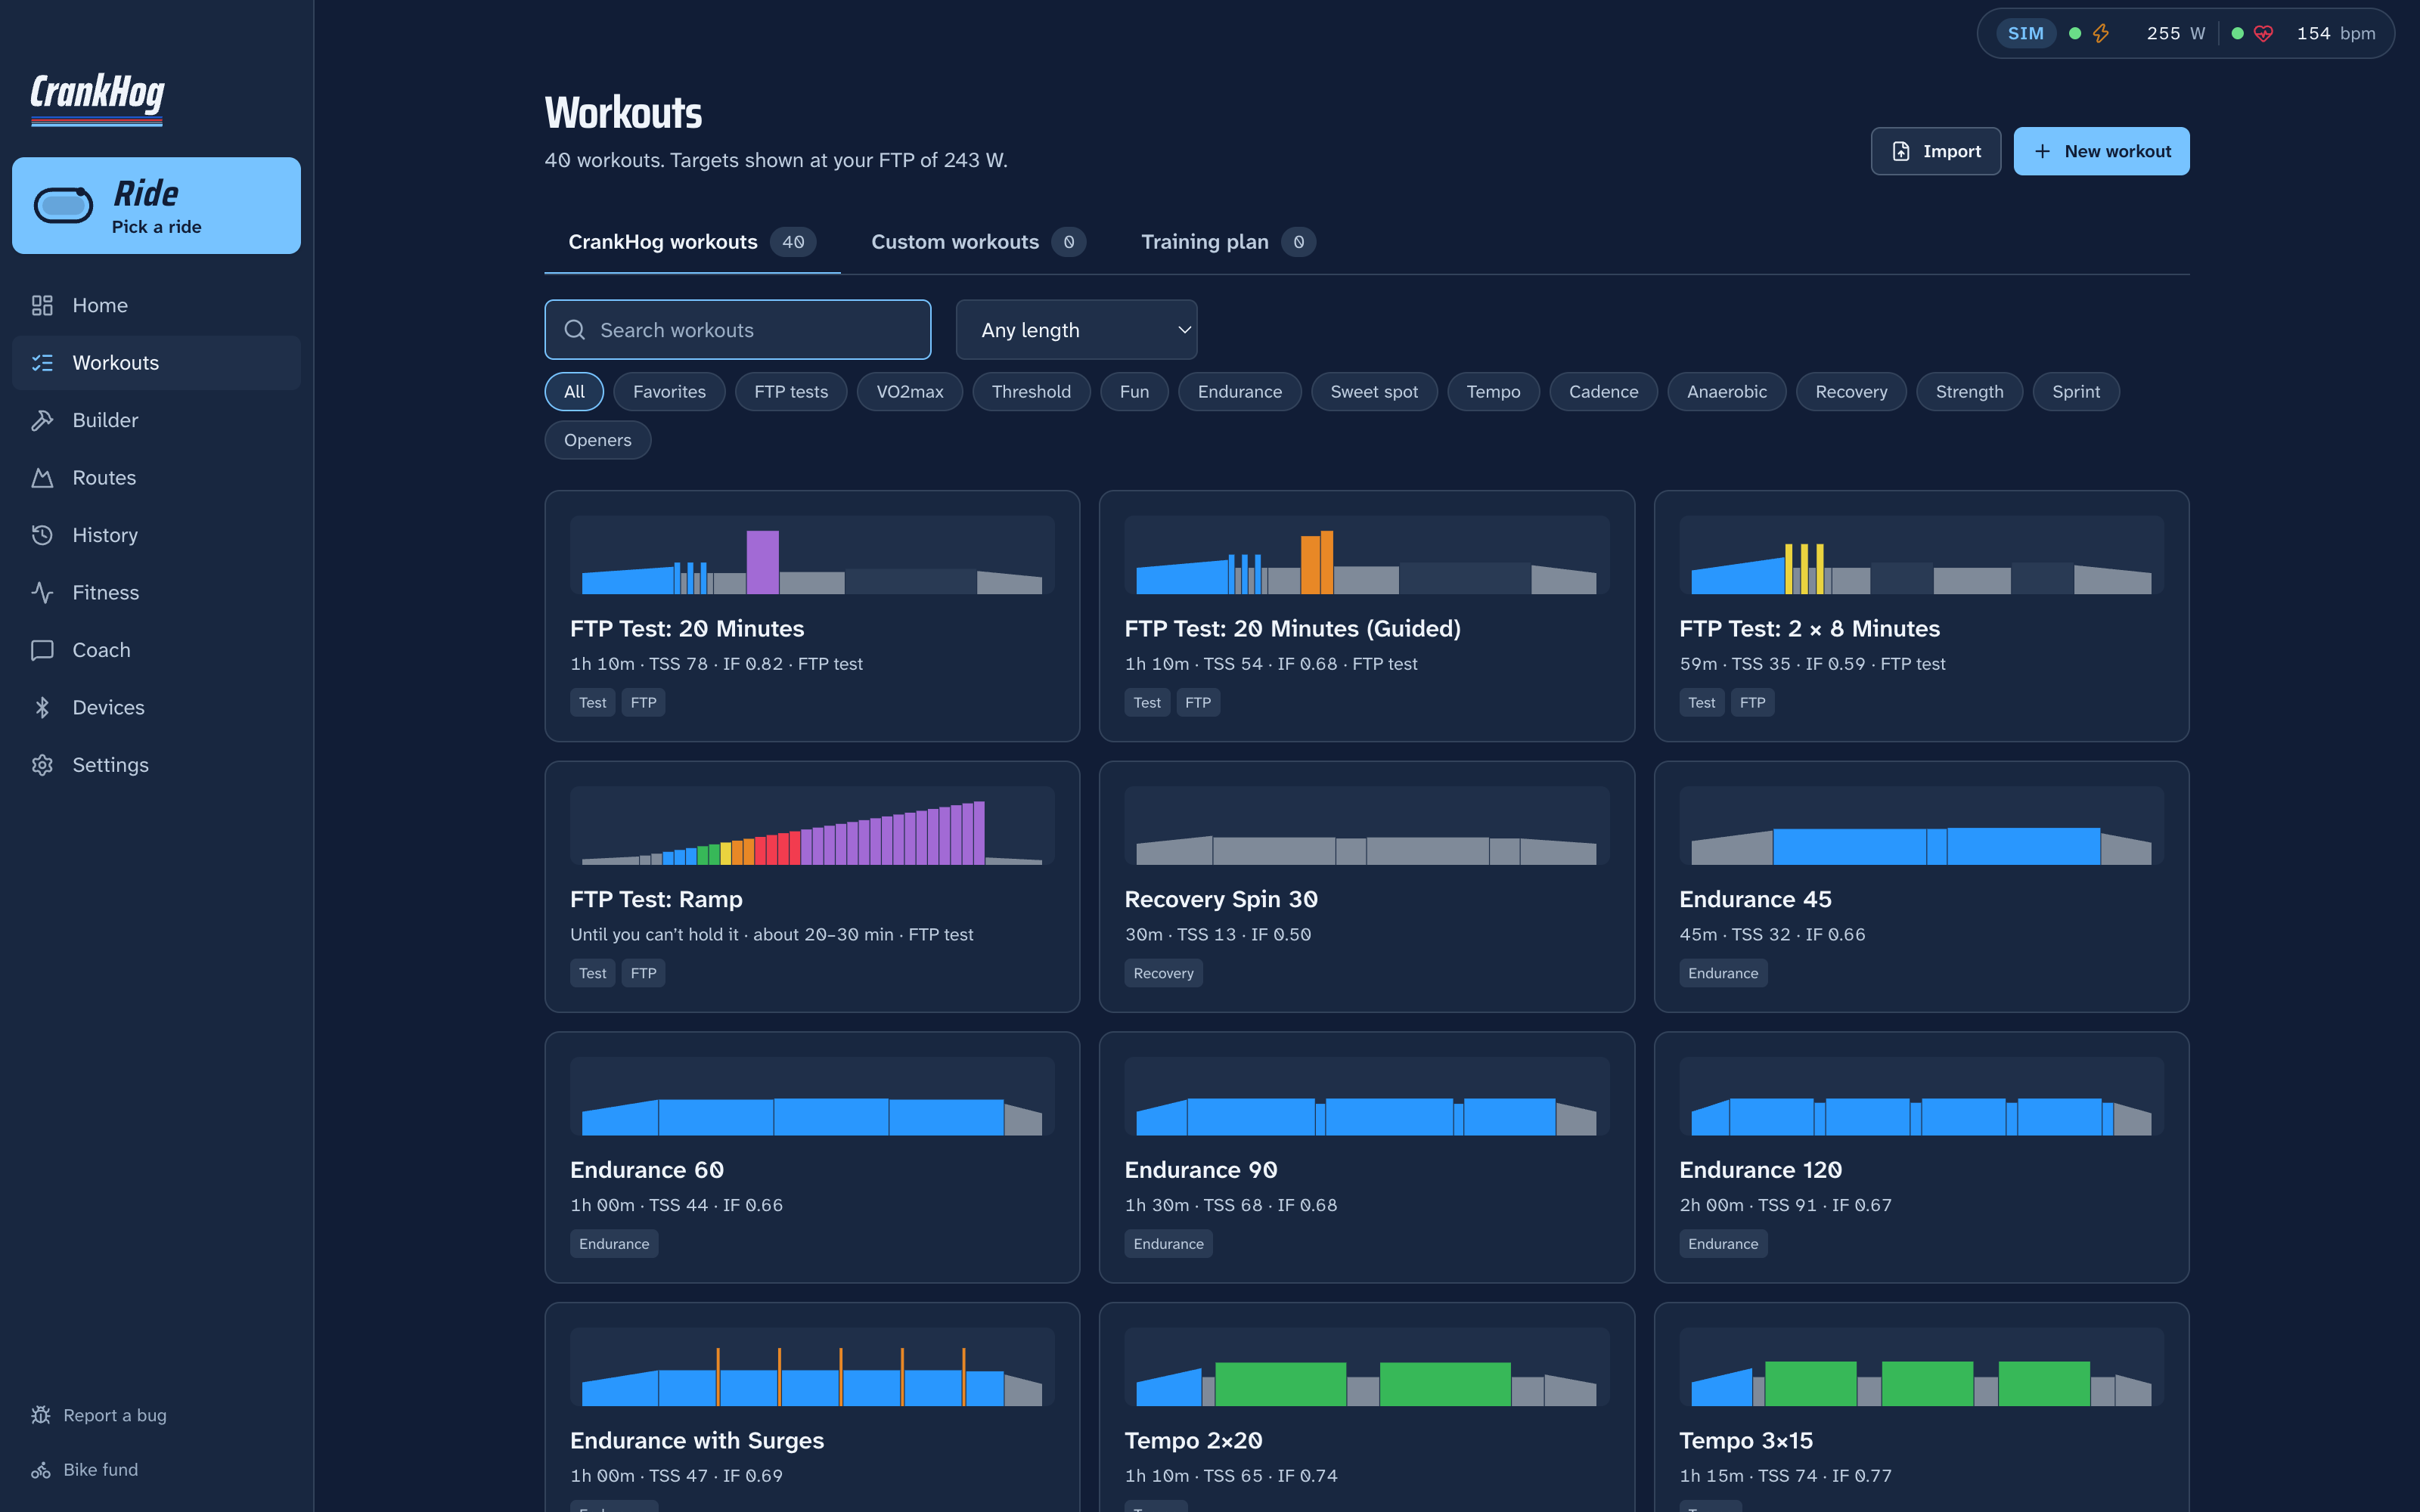Select the All filter chip
The image size is (2420, 1512).
click(574, 392)
